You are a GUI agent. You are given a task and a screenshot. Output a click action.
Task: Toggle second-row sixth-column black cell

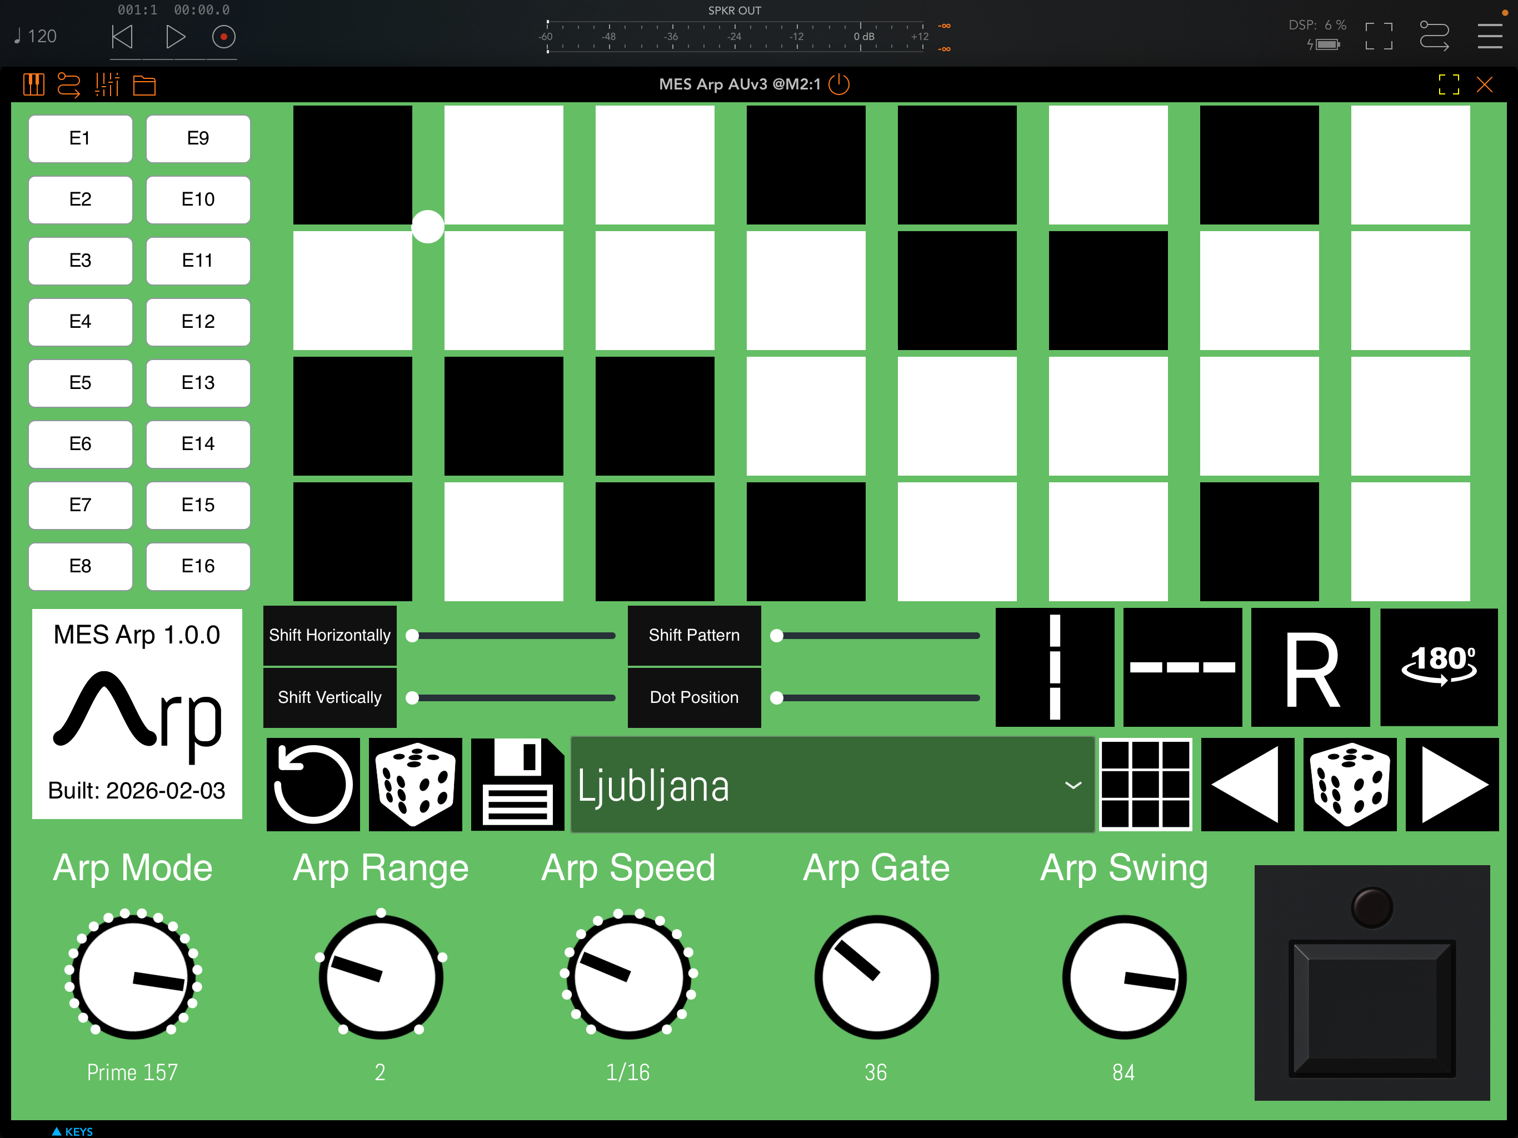pos(1108,290)
